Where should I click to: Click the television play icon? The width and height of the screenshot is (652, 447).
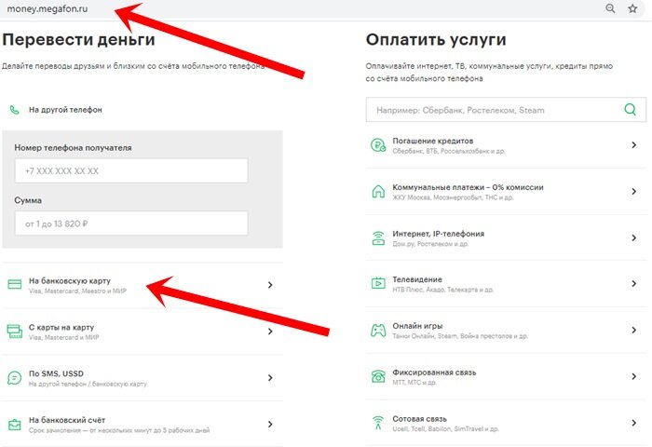(x=378, y=284)
